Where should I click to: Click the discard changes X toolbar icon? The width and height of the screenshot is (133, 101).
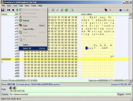tap(62, 10)
